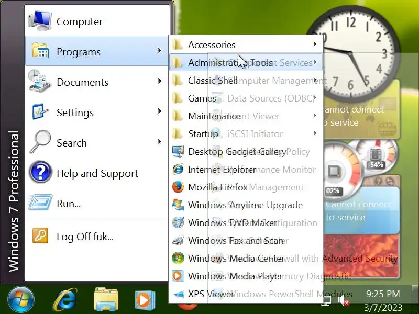Viewport: 419px width, 314px height.
Task: Expand the Settings submenu arrow
Action: 160,111
